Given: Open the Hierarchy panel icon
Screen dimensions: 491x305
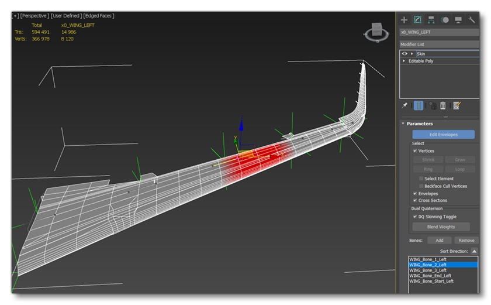Looking at the screenshot, I should (431, 20).
